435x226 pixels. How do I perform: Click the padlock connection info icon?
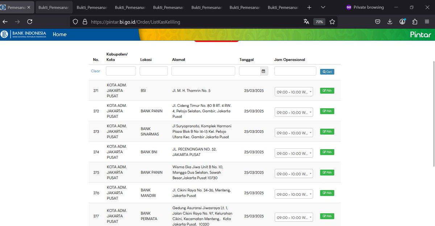pyautogui.click(x=85, y=22)
